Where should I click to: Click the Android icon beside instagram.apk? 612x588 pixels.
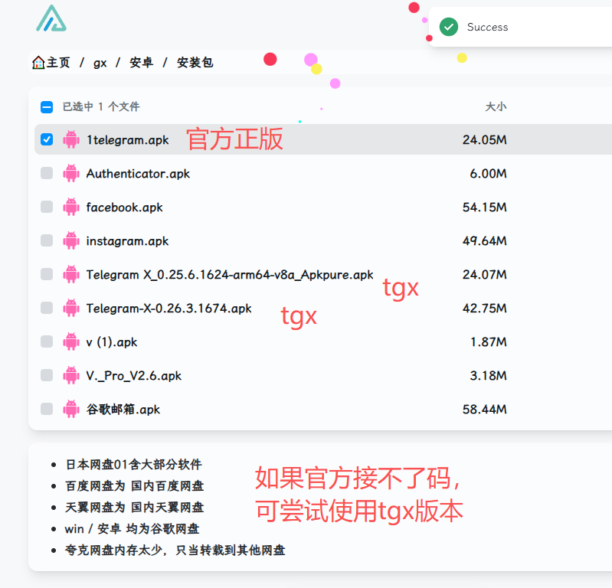click(x=71, y=240)
